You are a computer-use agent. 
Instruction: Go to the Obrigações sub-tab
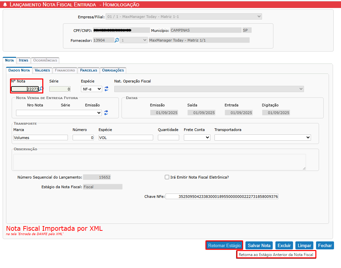[113, 70]
